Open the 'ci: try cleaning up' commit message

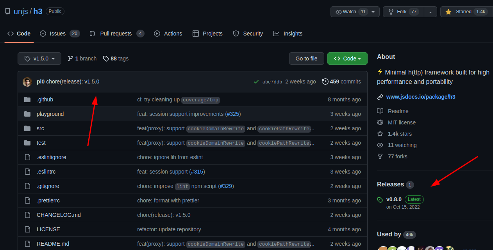point(158,99)
